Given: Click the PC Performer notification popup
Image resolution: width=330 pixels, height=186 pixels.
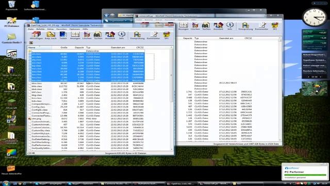Looking at the screenshot, I should click(x=305, y=172).
